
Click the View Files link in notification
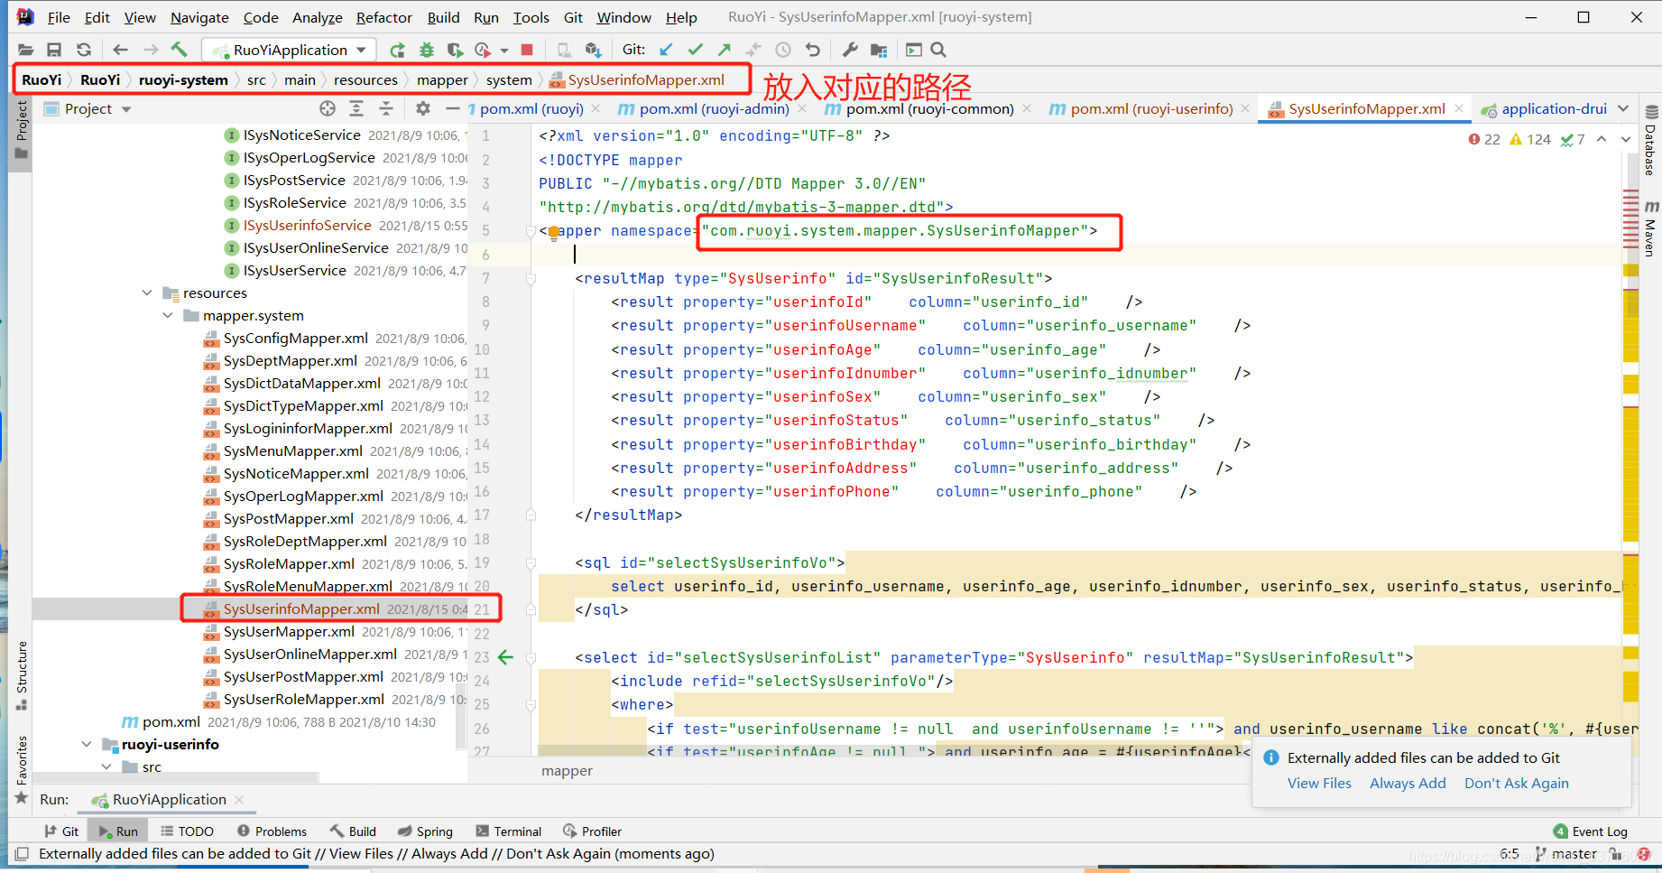coord(1319,783)
